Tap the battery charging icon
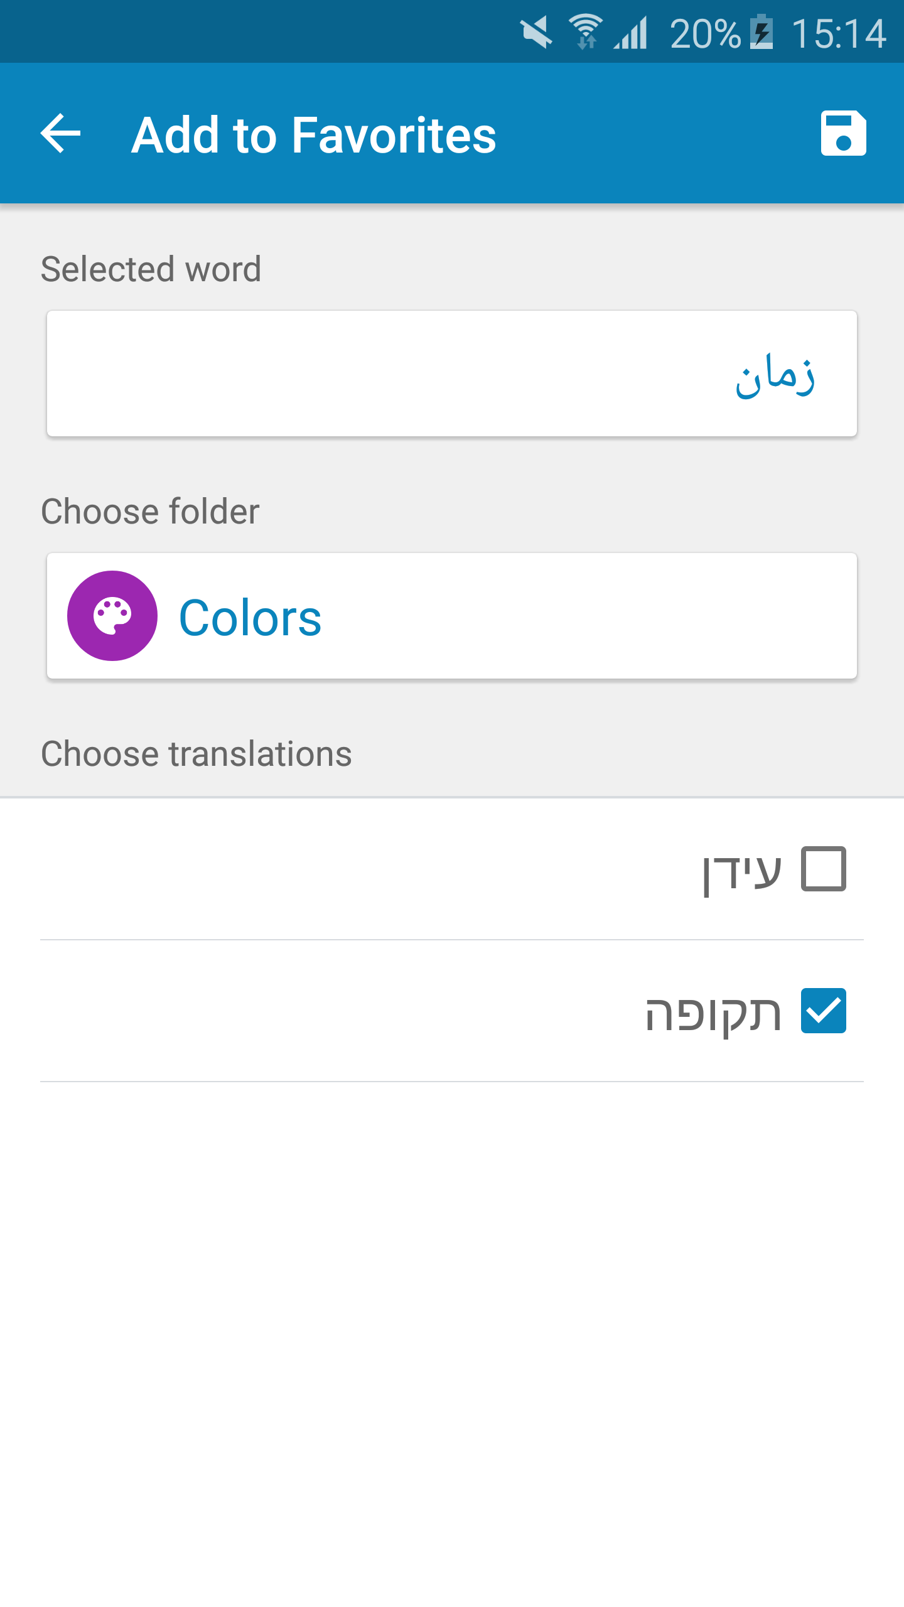Screen dimensions: 904x1607 (x=762, y=33)
